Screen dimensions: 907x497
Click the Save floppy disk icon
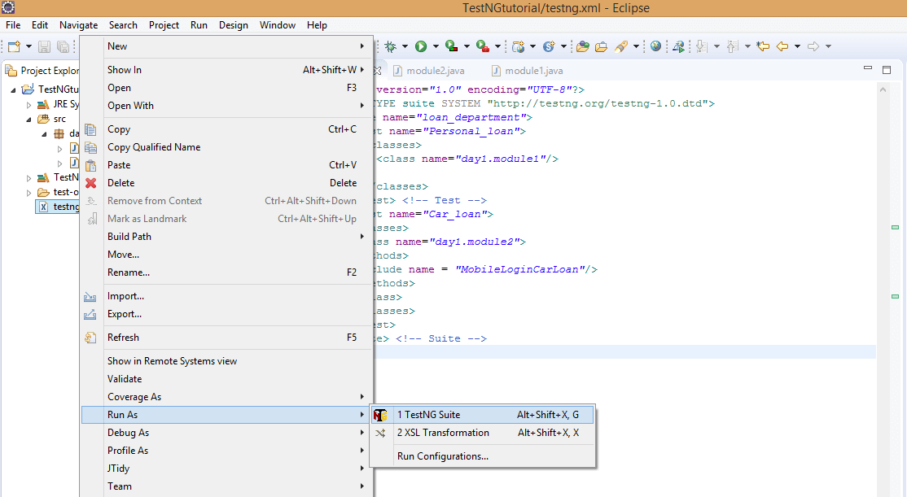tap(45, 46)
